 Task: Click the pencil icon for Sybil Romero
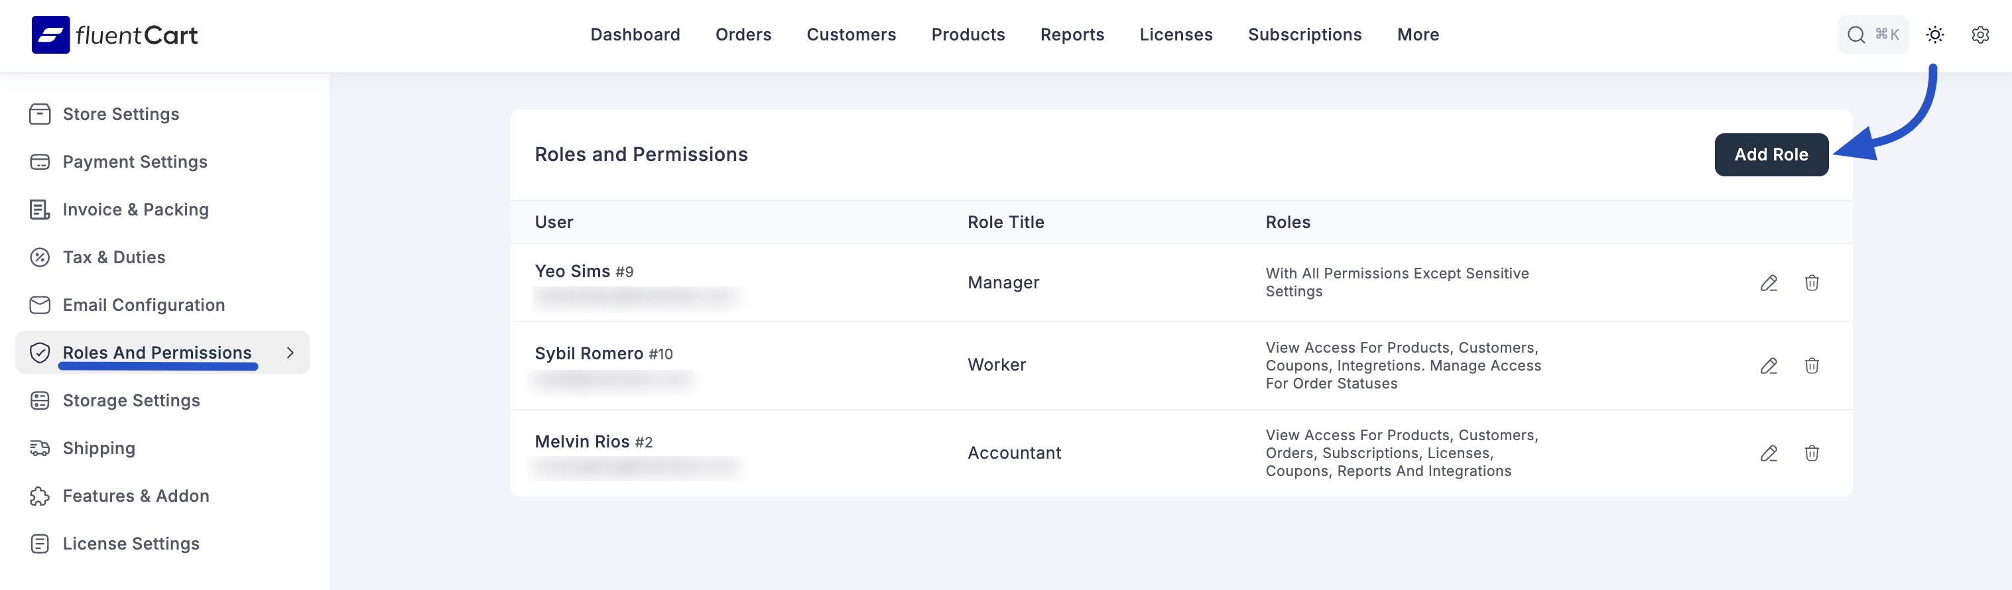point(1769,365)
